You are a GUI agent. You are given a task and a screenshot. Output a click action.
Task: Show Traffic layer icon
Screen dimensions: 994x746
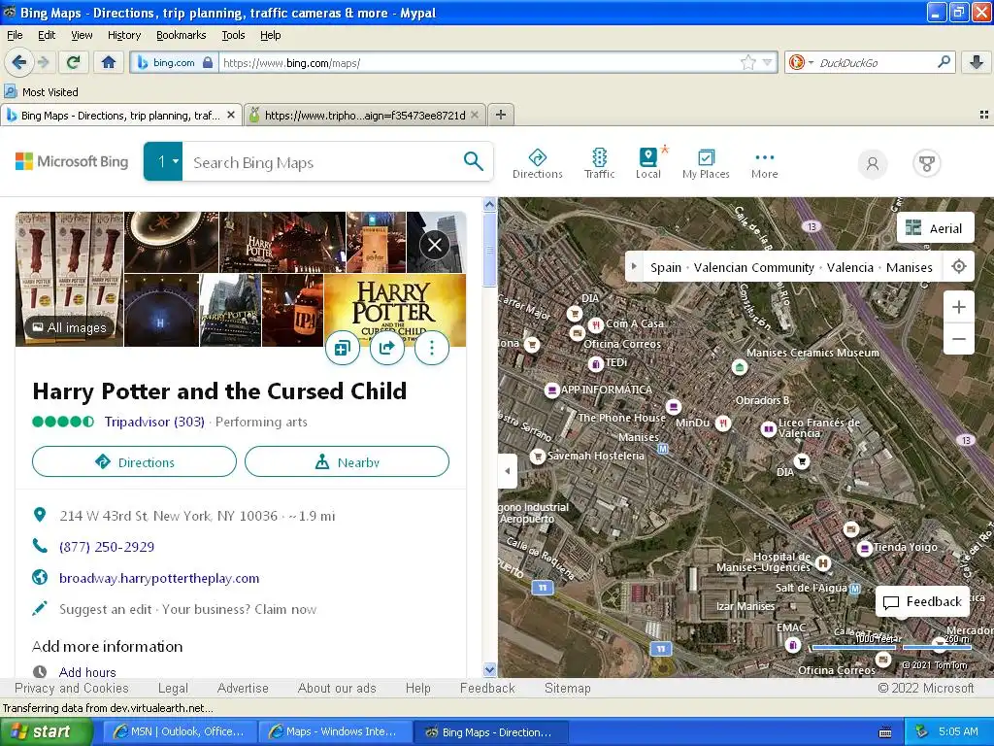click(x=599, y=163)
